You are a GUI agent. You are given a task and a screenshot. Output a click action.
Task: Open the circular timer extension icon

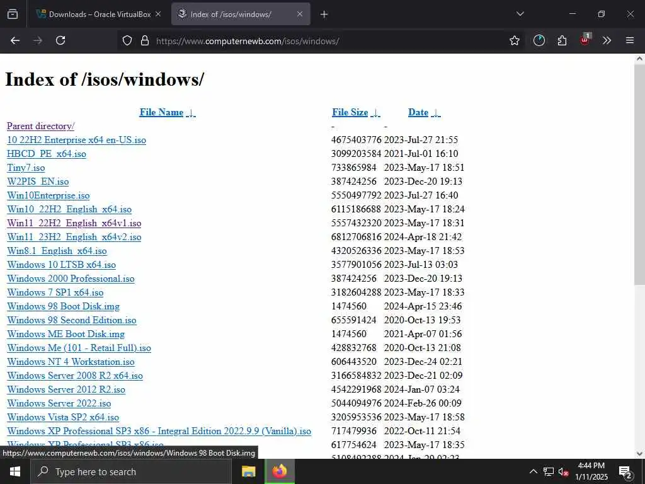pos(539,40)
